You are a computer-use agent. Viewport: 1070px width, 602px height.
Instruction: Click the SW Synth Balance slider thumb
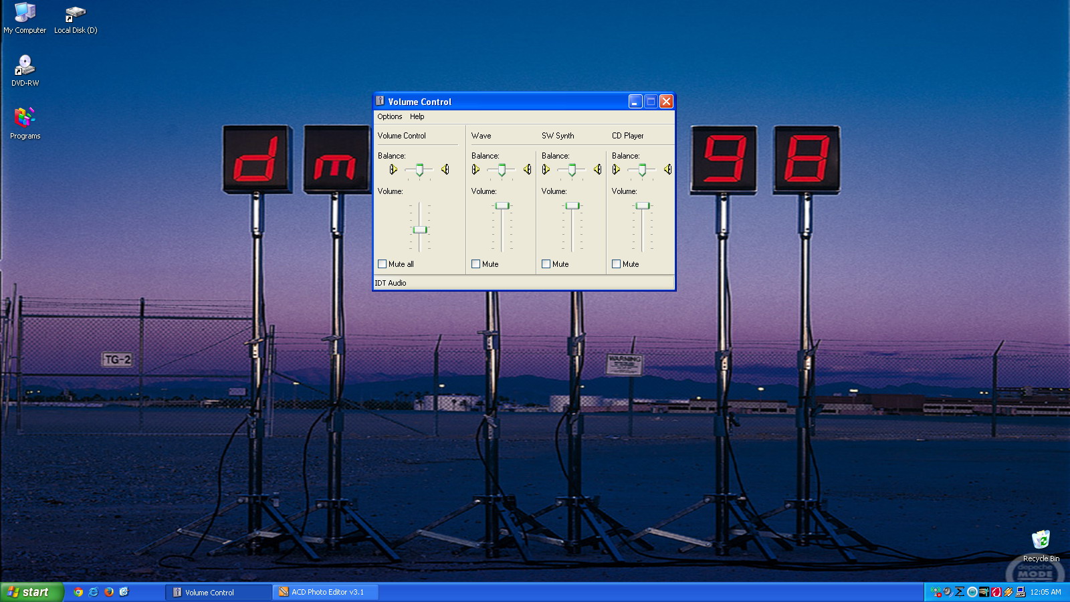[572, 170]
